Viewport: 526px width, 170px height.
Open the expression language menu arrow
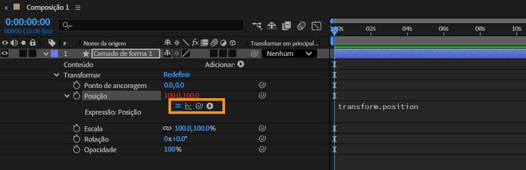(210, 106)
